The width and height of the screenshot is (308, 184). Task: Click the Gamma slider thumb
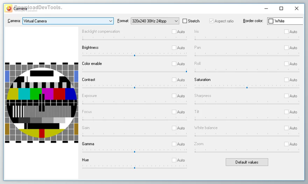[x=135, y=152]
